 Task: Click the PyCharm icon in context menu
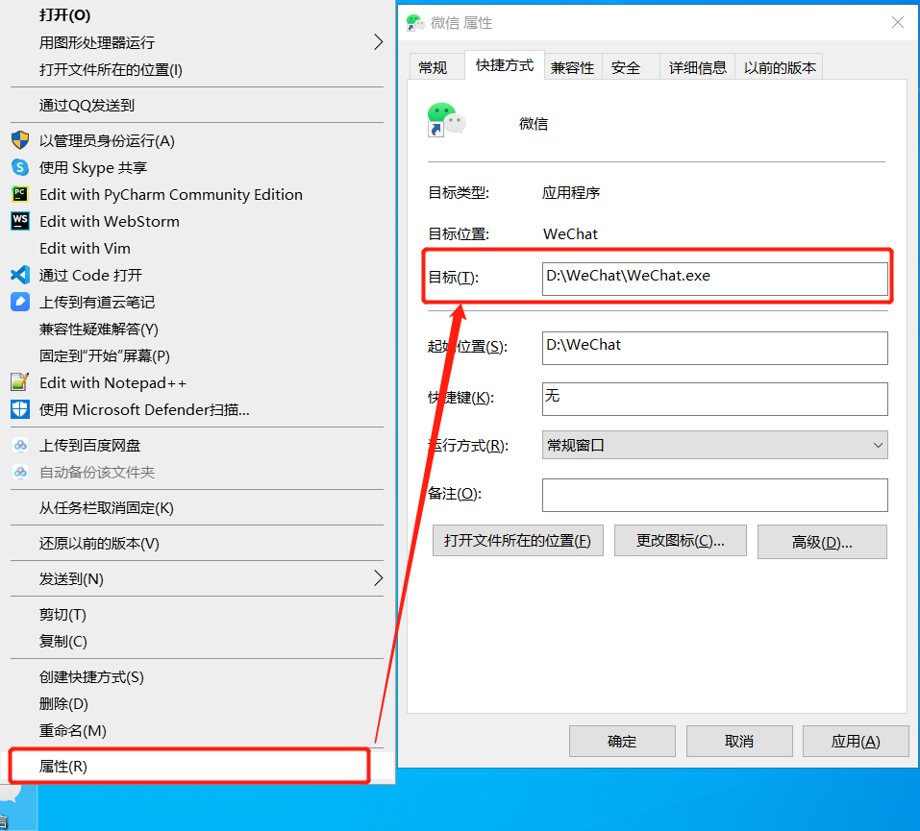(20, 194)
